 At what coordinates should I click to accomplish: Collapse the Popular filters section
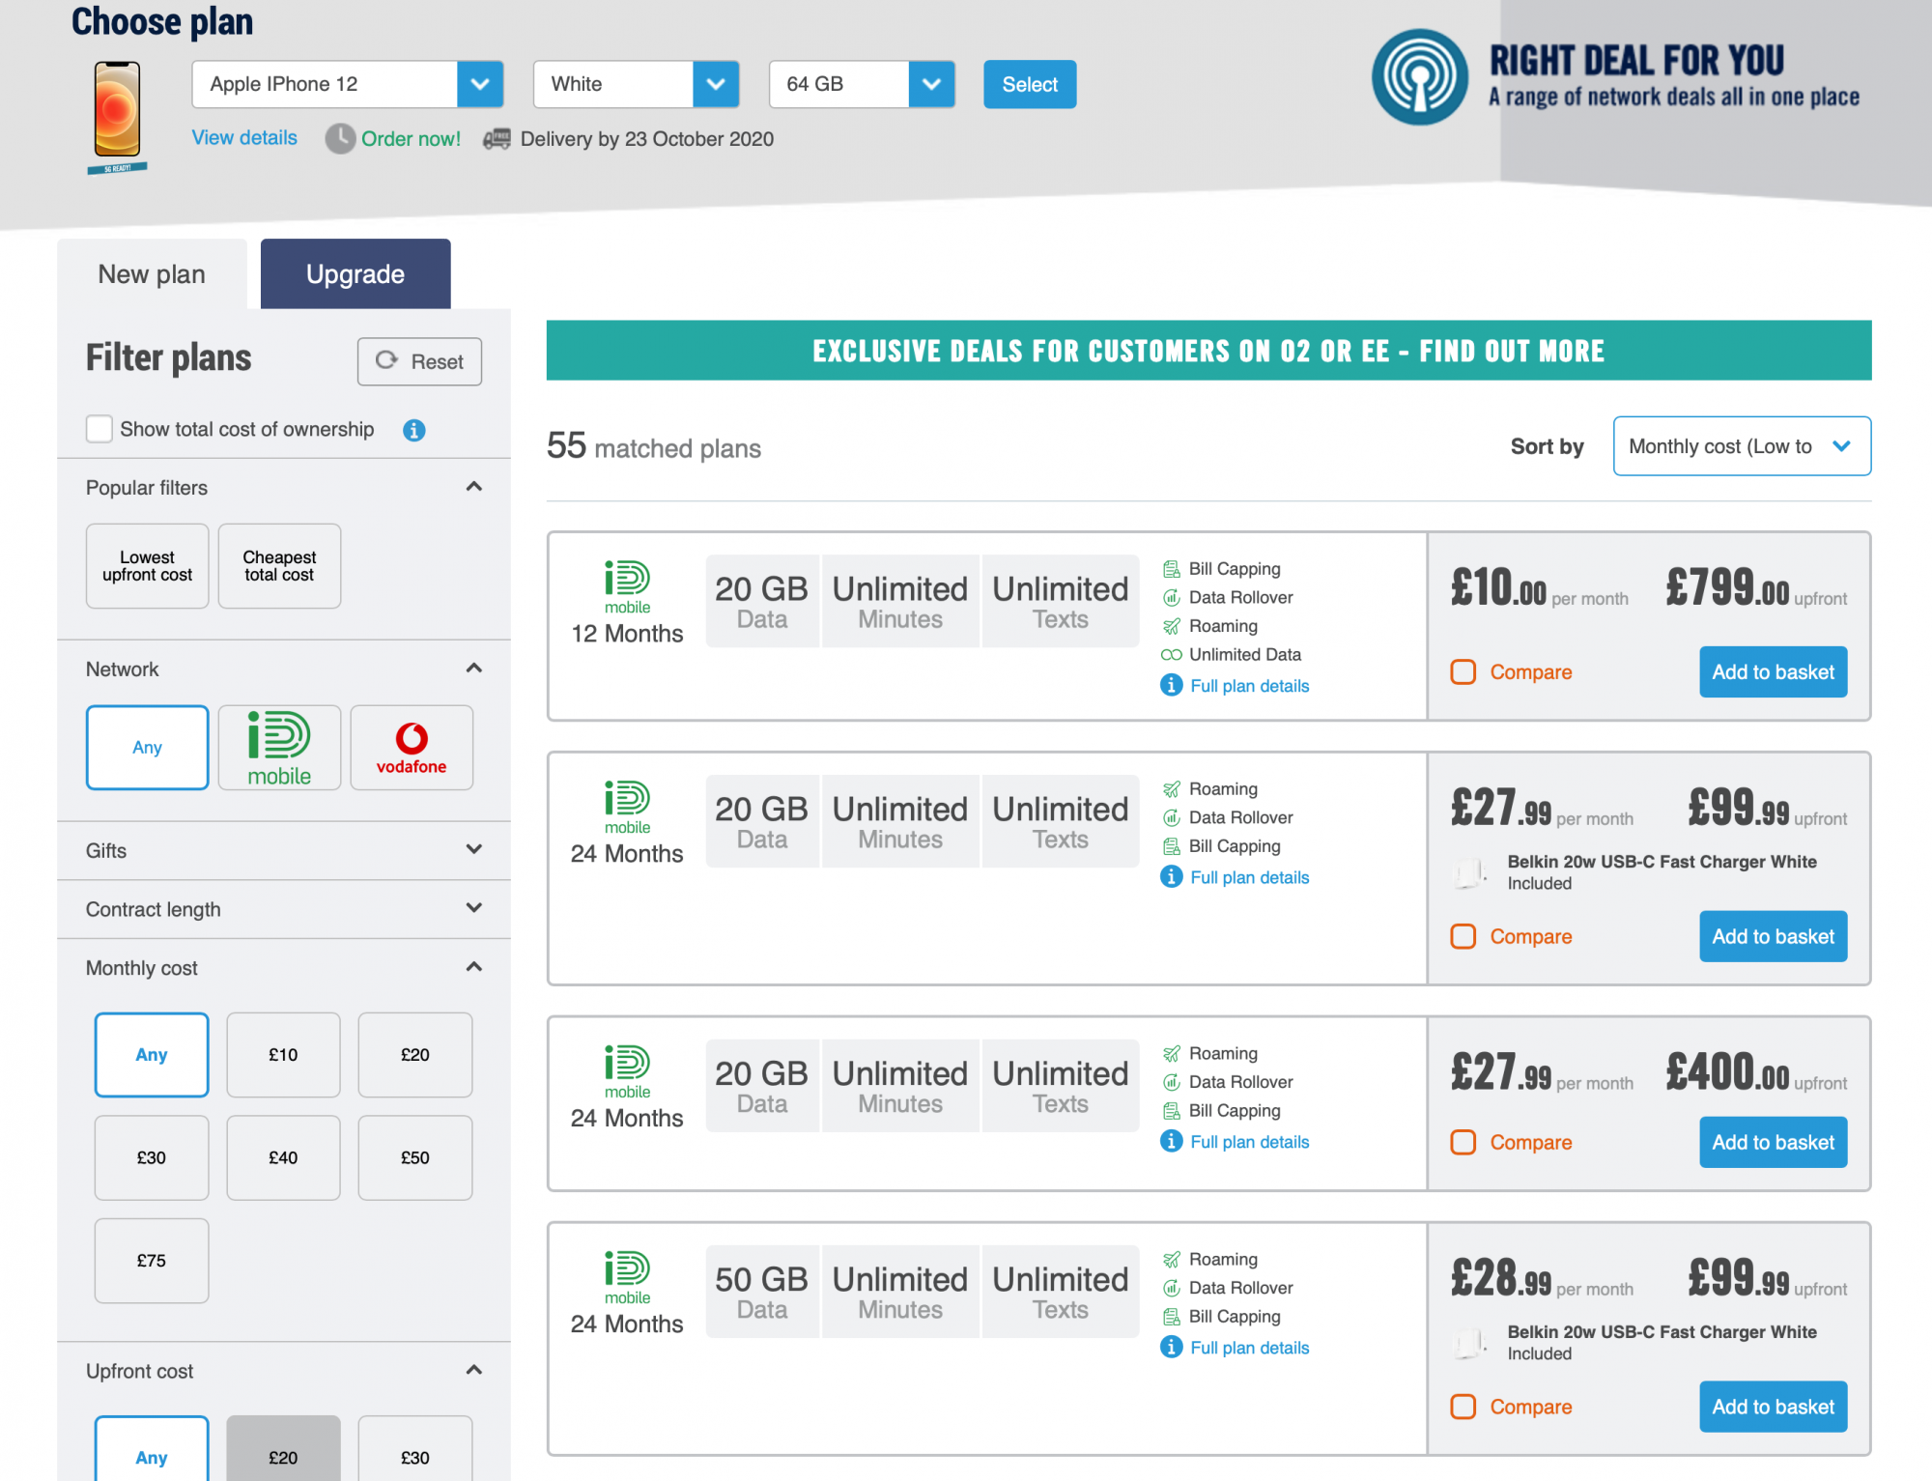click(473, 487)
